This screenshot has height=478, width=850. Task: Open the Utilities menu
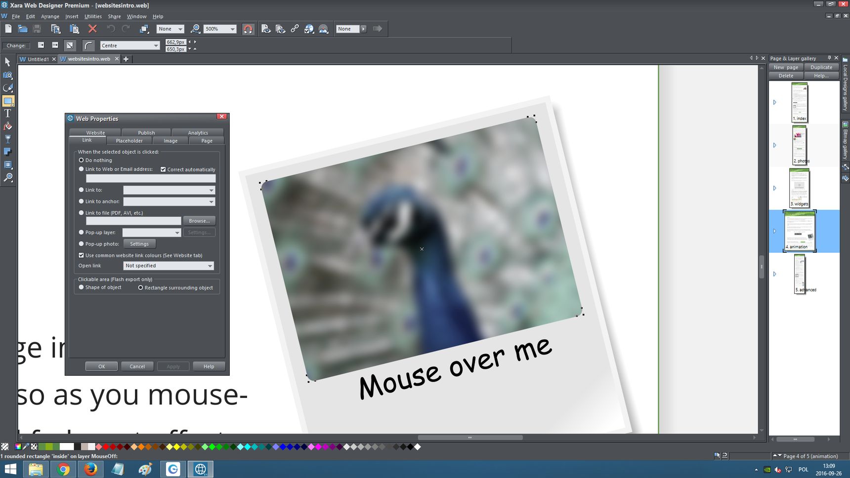click(x=93, y=16)
